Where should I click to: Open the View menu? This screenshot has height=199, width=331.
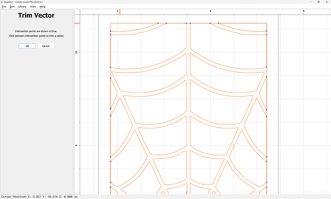click(33, 7)
